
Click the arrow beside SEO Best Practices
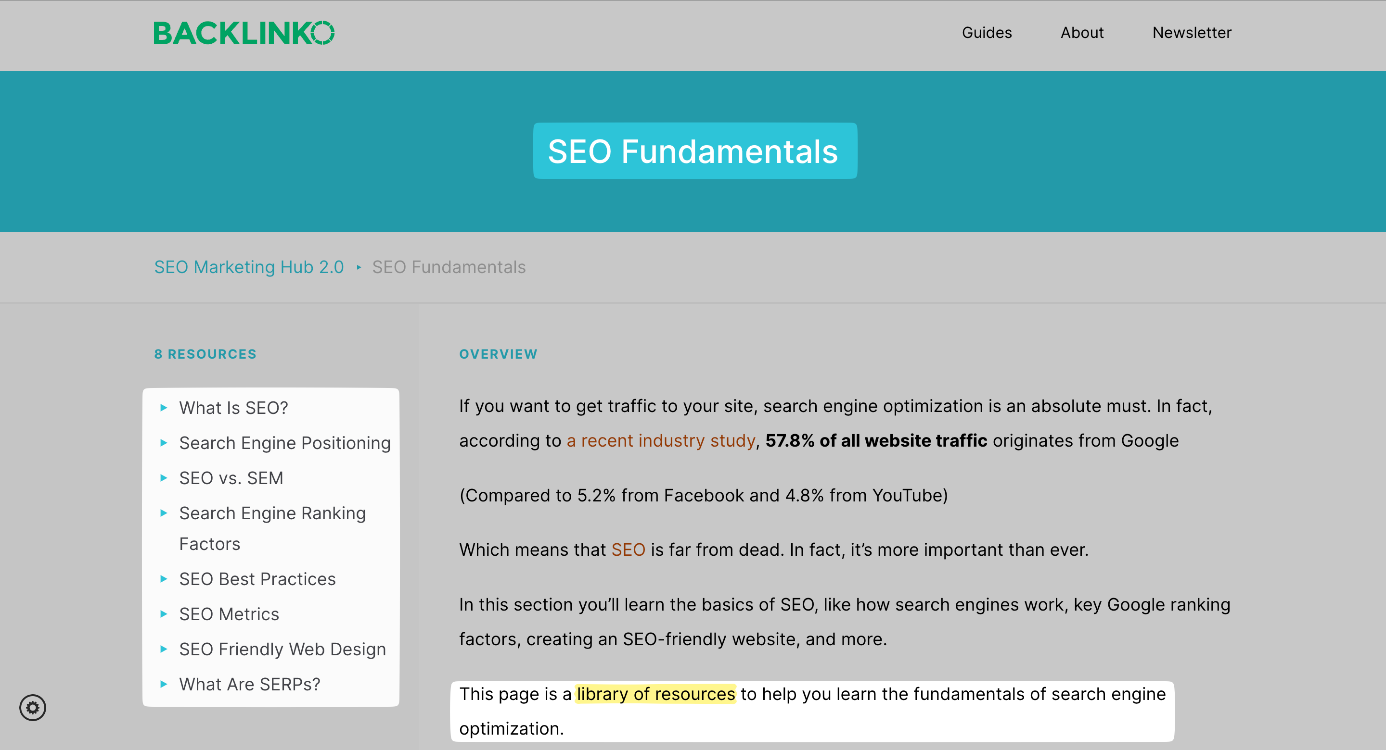(x=164, y=579)
